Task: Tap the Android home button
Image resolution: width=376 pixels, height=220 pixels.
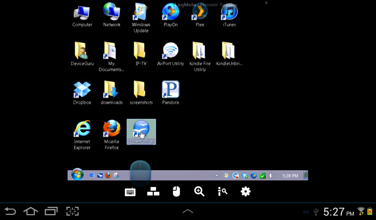Action: pyautogui.click(x=30, y=211)
